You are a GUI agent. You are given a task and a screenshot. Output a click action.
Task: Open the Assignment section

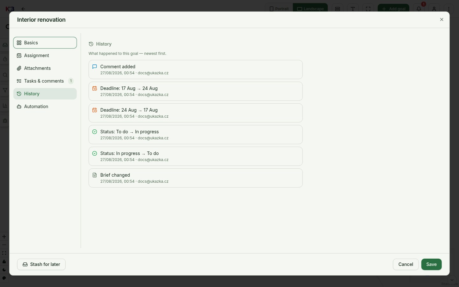coord(45,55)
